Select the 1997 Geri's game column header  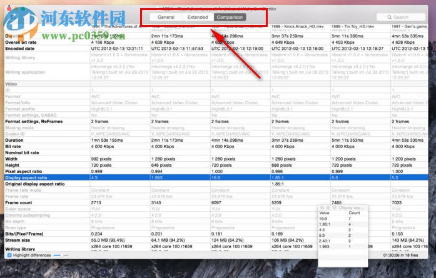pos(409,26)
